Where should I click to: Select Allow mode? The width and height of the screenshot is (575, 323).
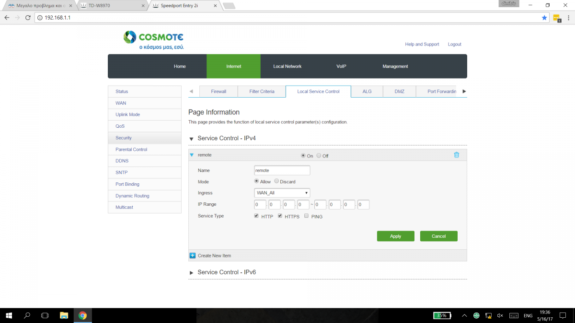256,181
